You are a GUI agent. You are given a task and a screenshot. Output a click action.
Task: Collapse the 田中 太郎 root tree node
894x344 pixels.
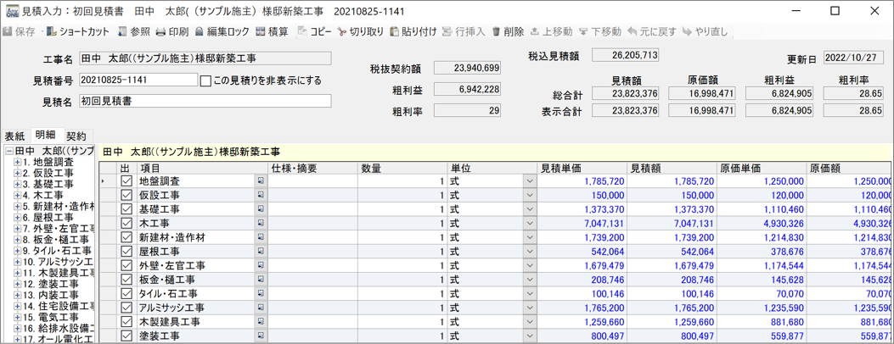(8, 151)
